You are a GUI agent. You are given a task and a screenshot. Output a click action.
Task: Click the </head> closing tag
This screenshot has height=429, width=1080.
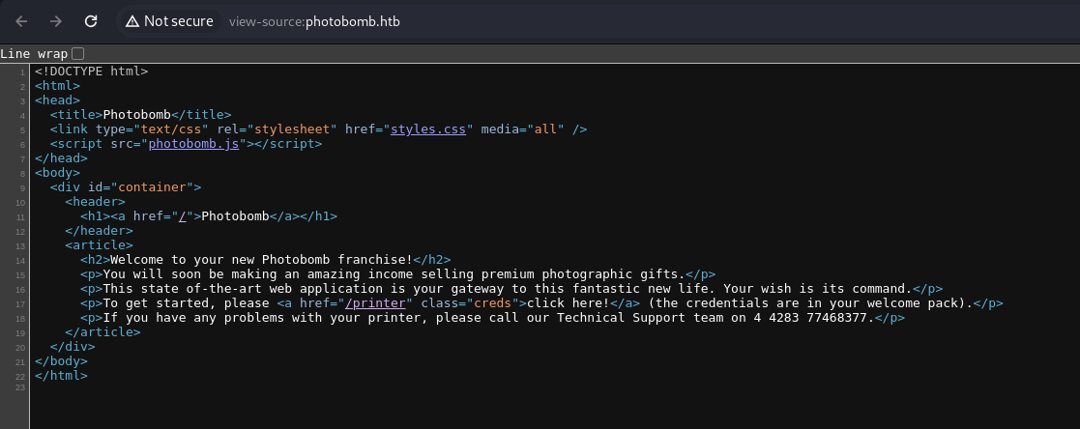pos(61,157)
